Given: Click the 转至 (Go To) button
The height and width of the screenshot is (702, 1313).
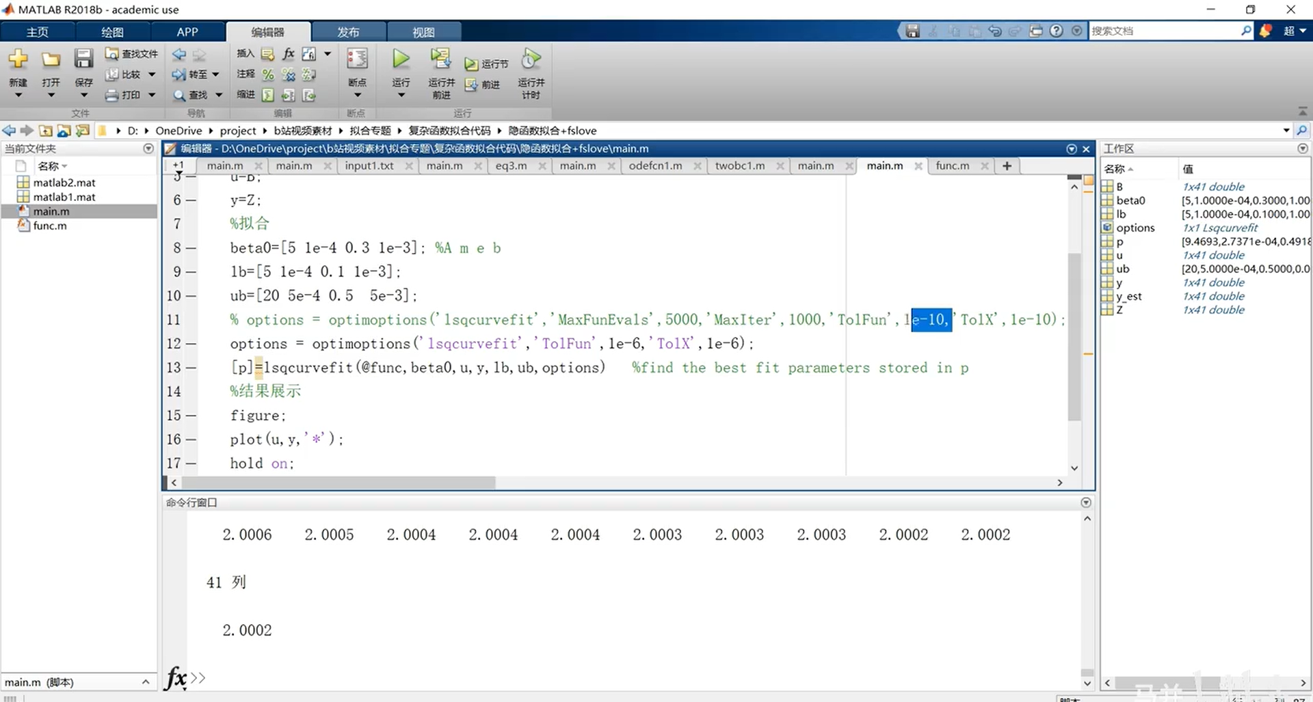Looking at the screenshot, I should click(189, 74).
